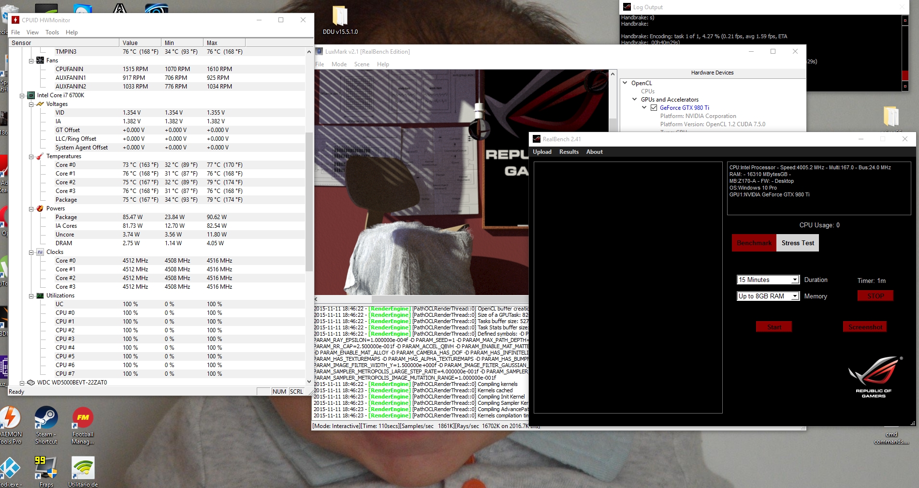Collapse the Powers tree node
This screenshot has width=919, height=488.
click(31, 209)
